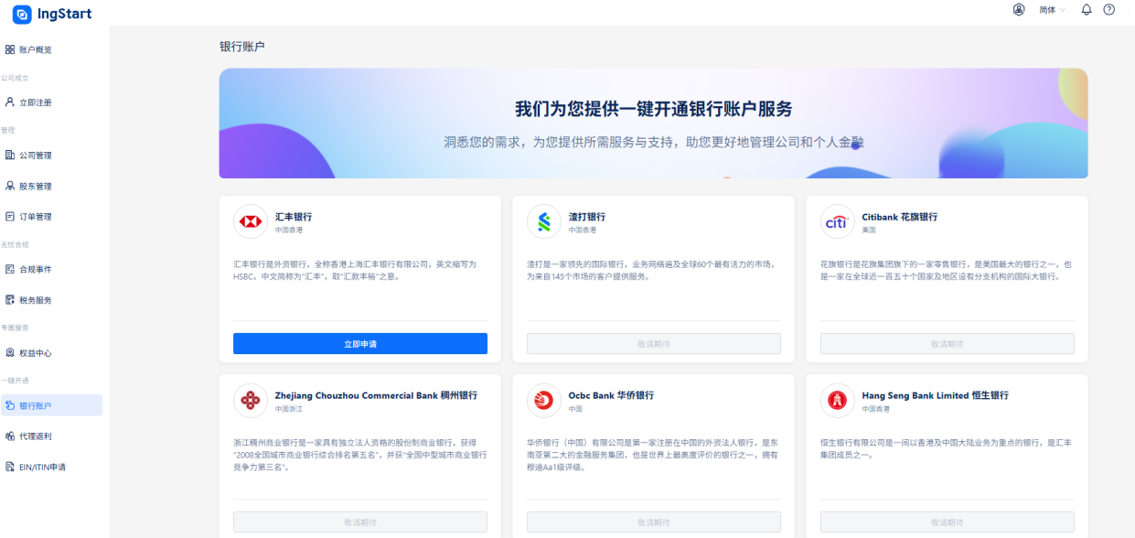Click the 中国浙江 location label

pos(289,409)
